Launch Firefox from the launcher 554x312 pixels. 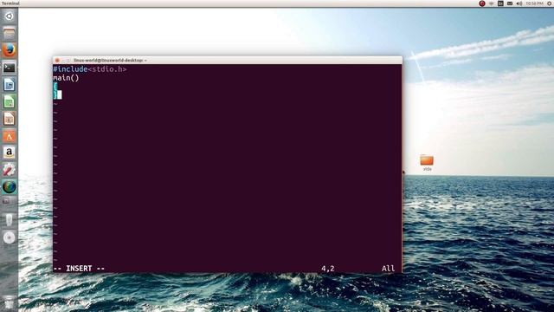point(10,50)
